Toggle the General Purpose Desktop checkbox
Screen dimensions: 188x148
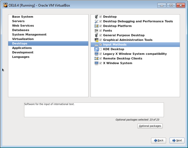coord(101,35)
